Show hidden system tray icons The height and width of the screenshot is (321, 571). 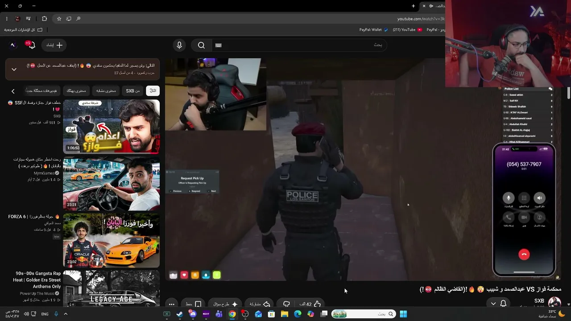(x=66, y=314)
